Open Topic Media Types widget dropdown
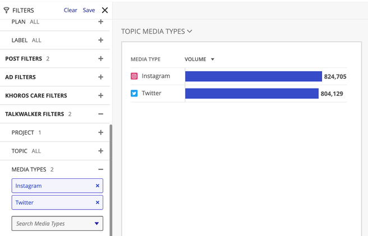The width and height of the screenshot is (368, 236). pyautogui.click(x=190, y=31)
